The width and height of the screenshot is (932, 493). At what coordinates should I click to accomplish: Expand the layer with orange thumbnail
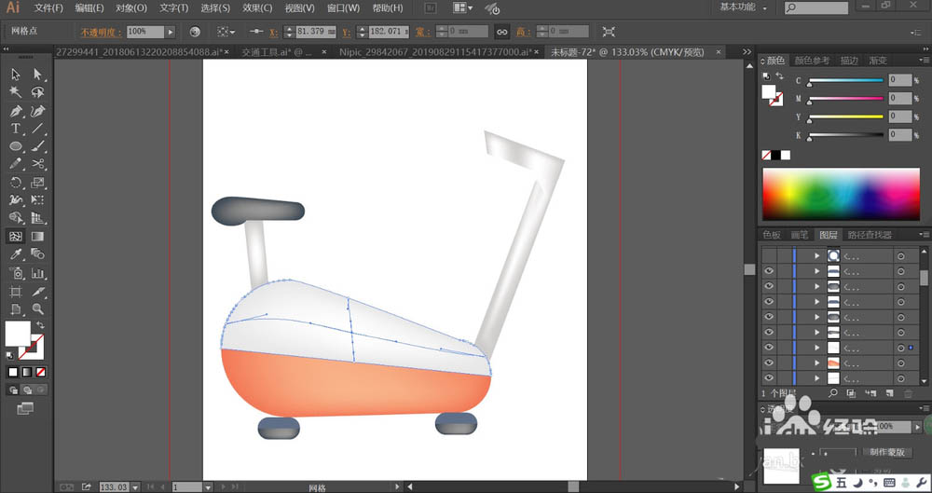click(817, 363)
